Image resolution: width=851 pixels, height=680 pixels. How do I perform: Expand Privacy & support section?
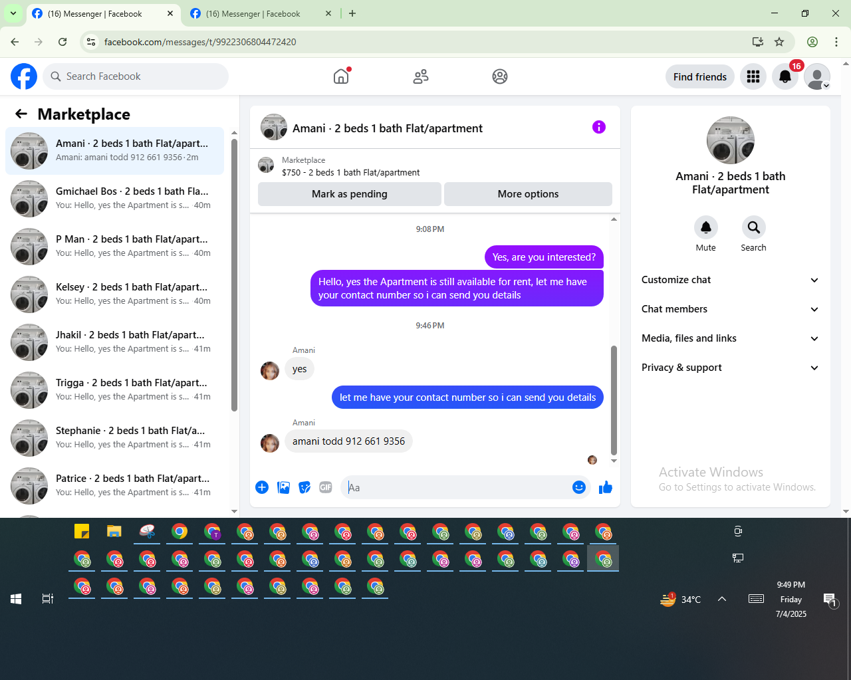730,368
